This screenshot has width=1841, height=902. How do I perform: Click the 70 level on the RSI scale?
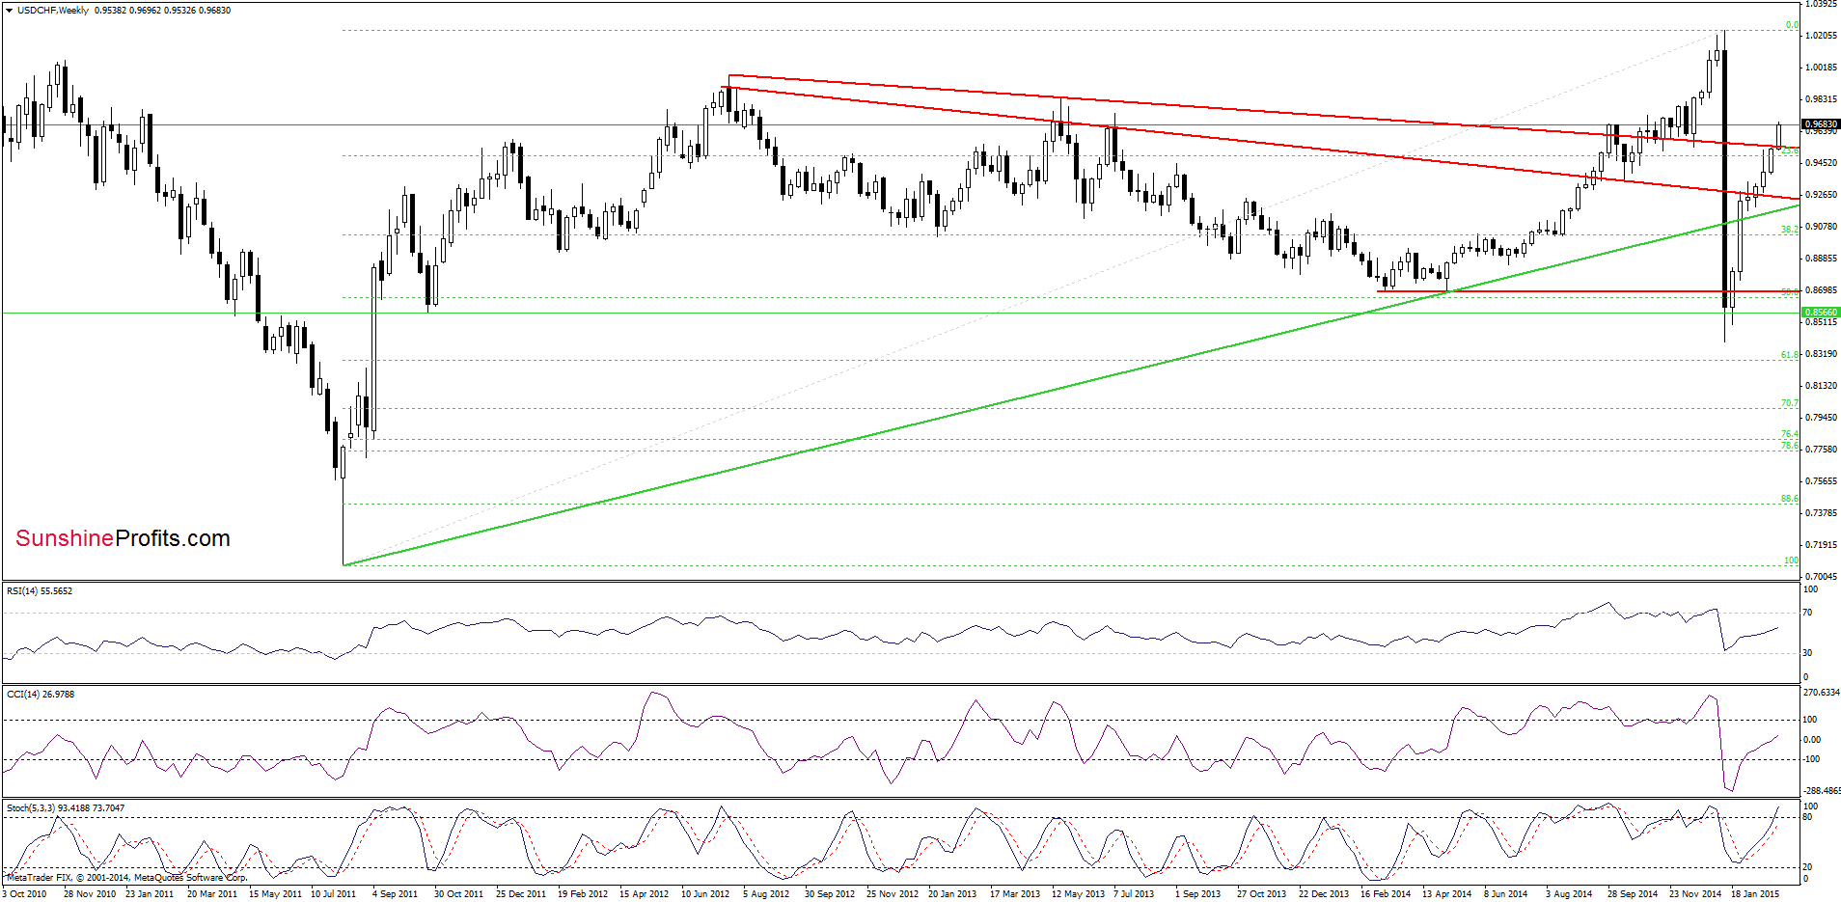(1809, 613)
